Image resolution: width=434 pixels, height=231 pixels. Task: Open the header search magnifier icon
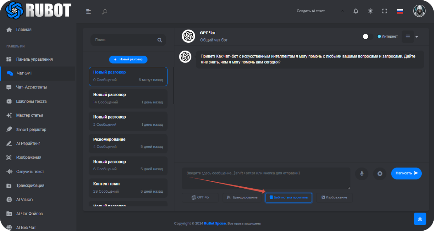(x=104, y=12)
